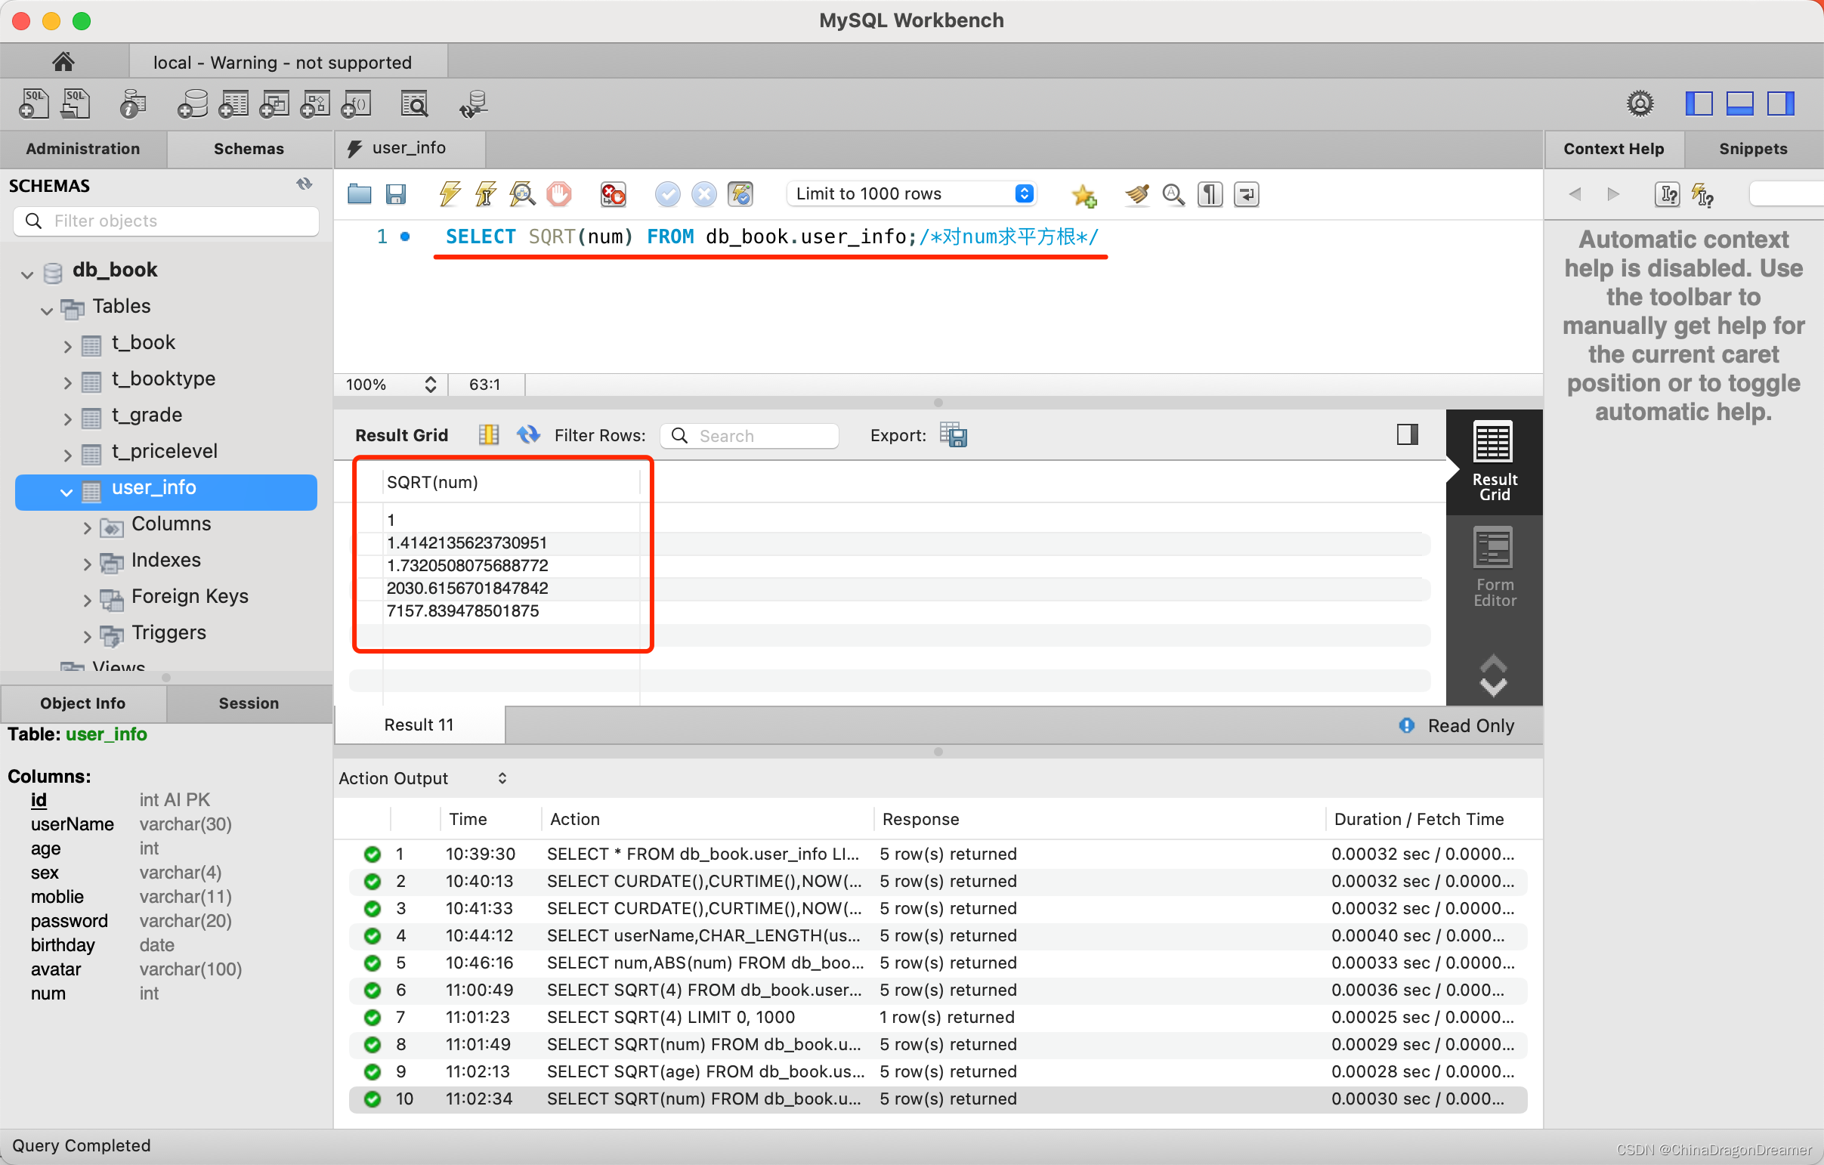The width and height of the screenshot is (1824, 1165).
Task: Show more result view options chevrons
Action: tap(1493, 675)
